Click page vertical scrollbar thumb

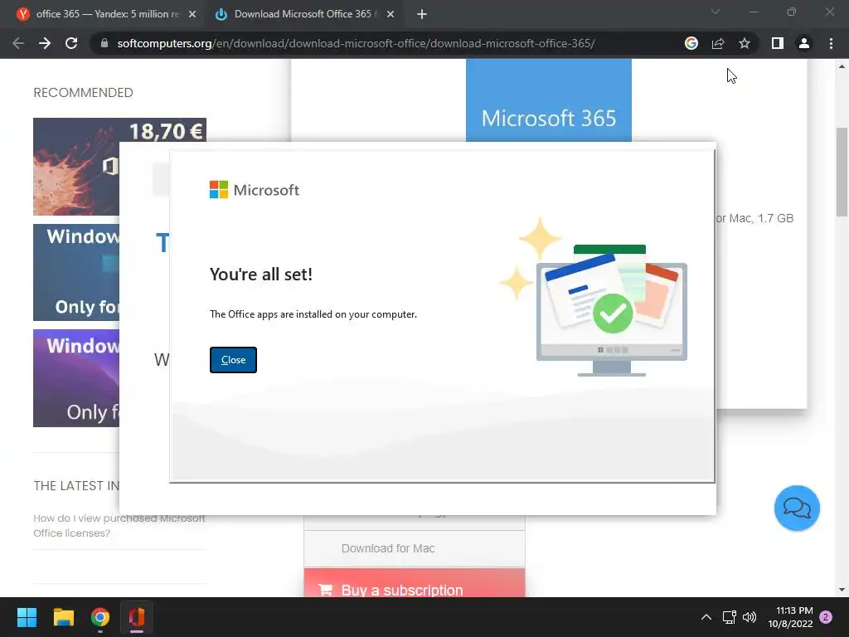(842, 173)
